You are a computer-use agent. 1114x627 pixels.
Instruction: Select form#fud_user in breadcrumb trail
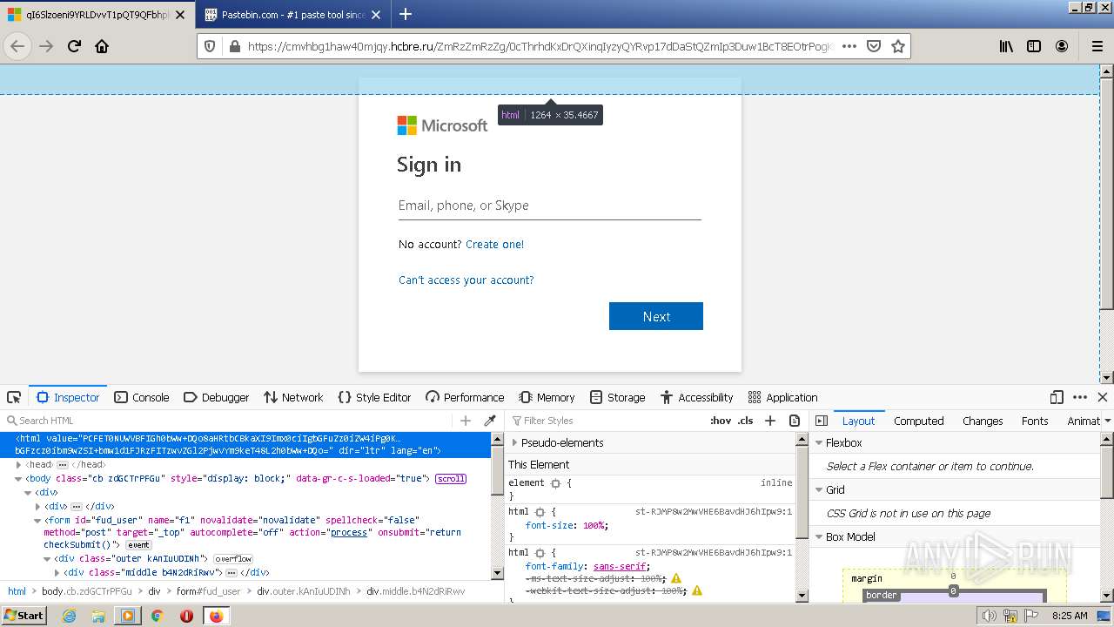click(209, 591)
